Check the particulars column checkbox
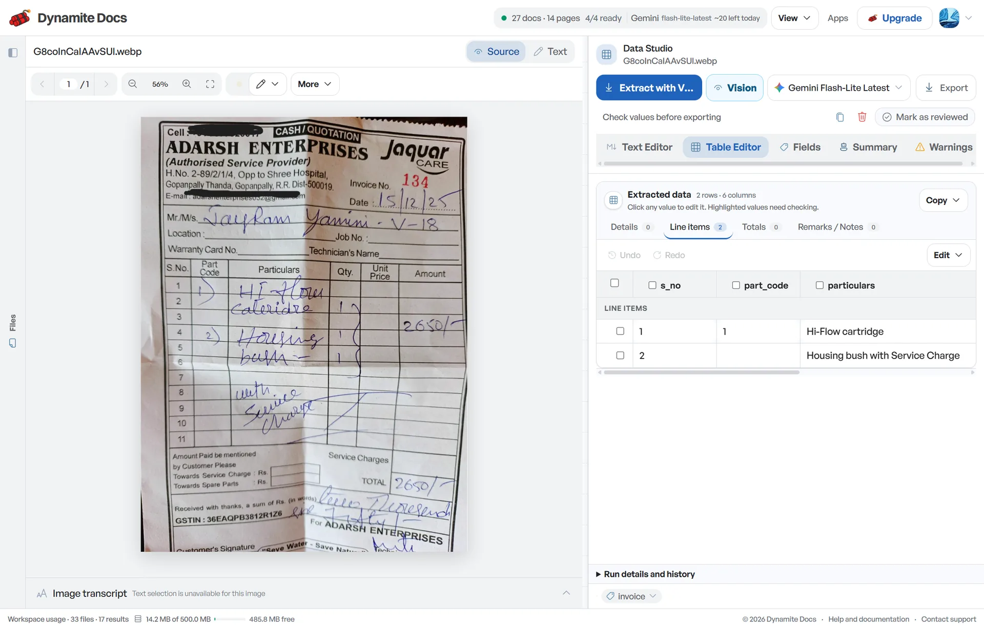Viewport: 984px width, 629px height. coord(819,285)
